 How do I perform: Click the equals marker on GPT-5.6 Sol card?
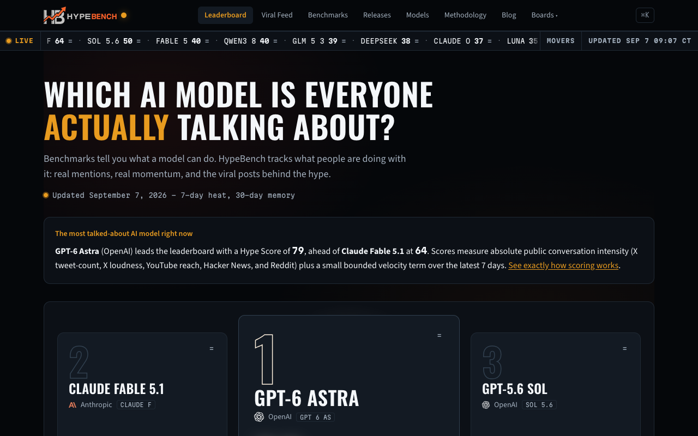tap(625, 348)
